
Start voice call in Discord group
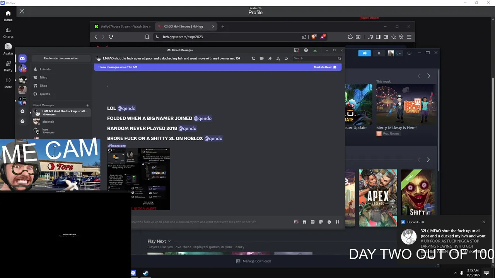click(x=253, y=58)
